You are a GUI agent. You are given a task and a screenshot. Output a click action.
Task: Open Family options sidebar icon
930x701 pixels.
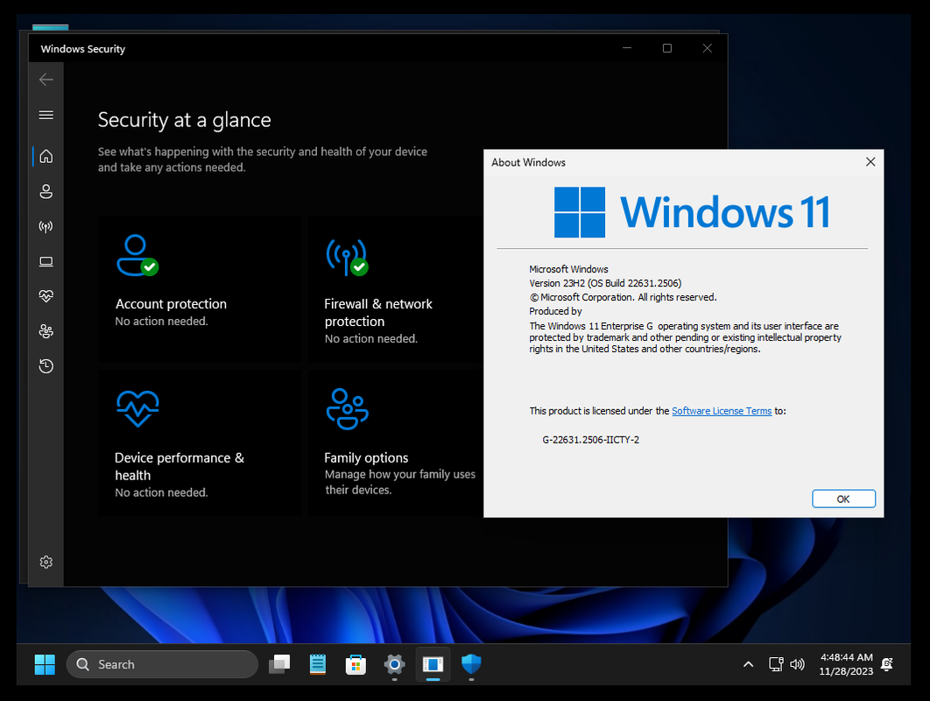pos(46,331)
